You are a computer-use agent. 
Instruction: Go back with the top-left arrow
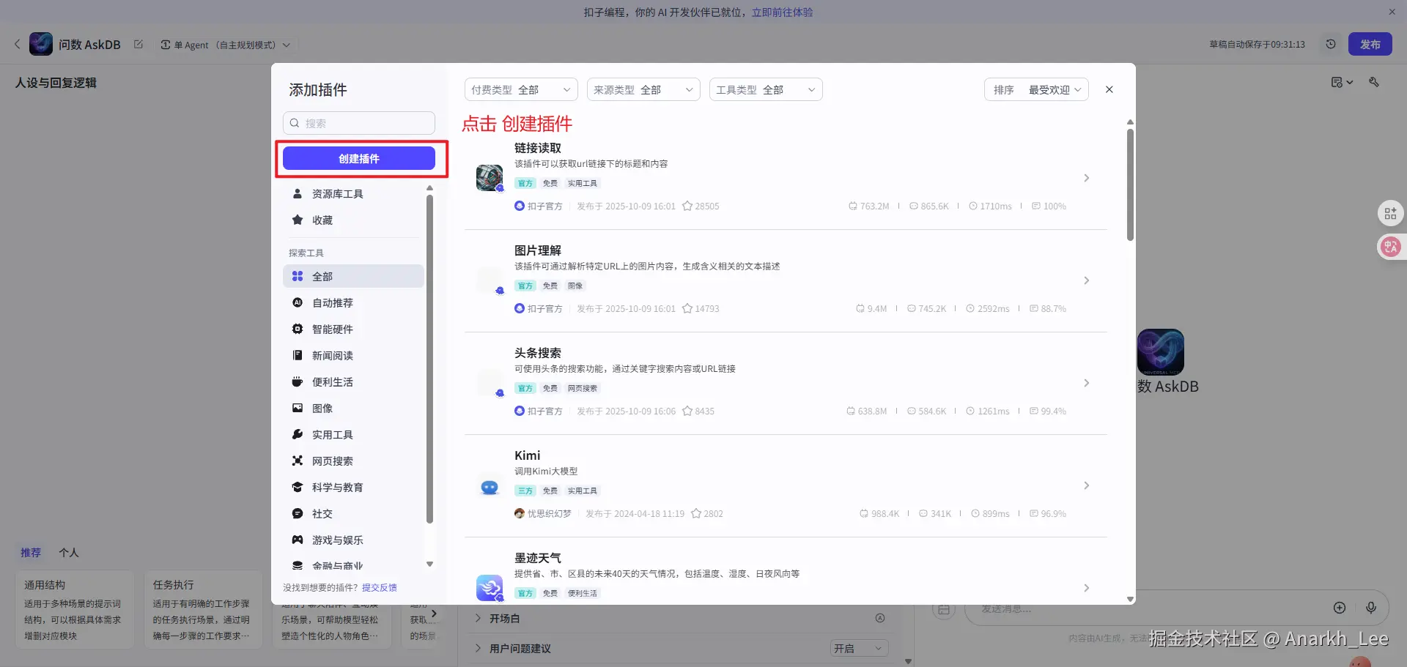tap(17, 45)
